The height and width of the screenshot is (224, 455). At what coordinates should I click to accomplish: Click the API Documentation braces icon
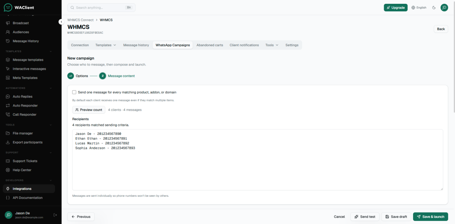pos(8,198)
